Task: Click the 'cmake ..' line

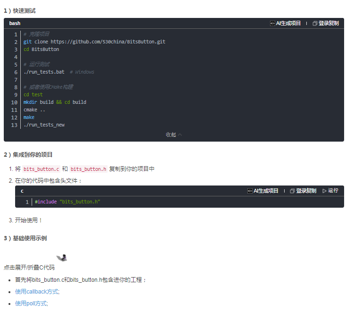Action: pos(34,110)
